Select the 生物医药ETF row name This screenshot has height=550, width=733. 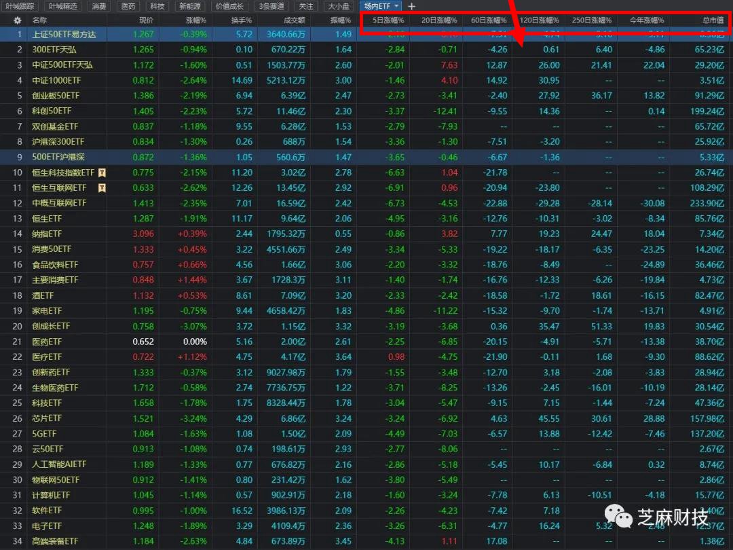click(55, 388)
